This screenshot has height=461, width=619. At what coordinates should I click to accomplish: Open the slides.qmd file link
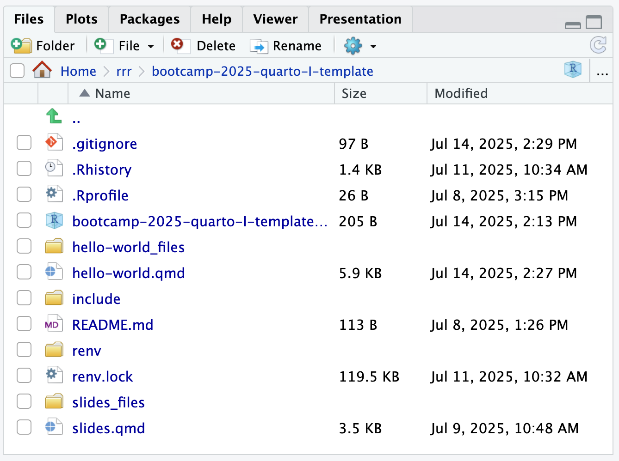[109, 428]
